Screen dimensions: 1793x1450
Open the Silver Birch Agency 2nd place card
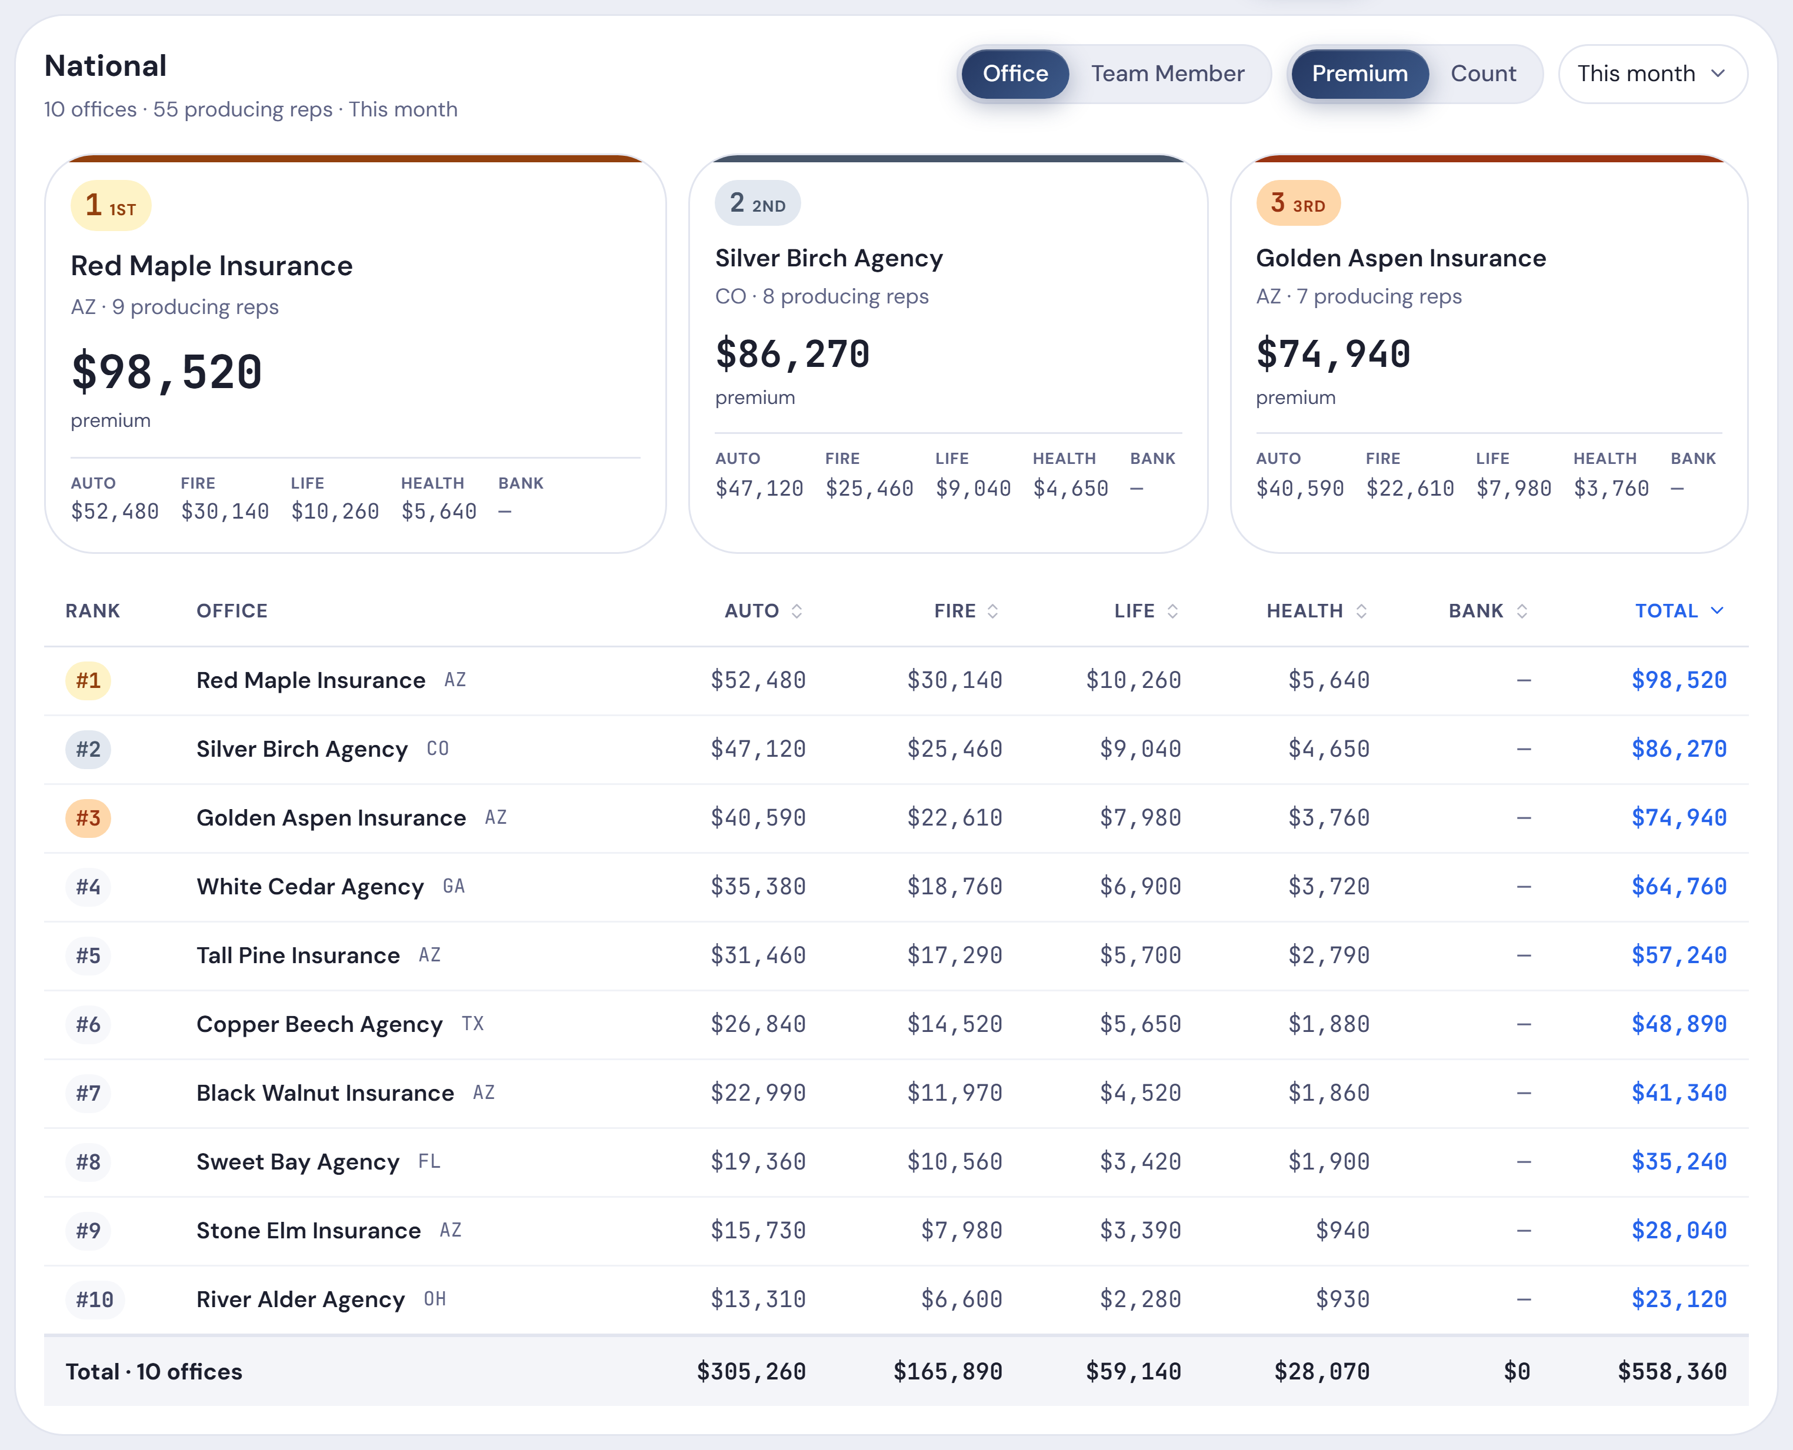pos(948,354)
